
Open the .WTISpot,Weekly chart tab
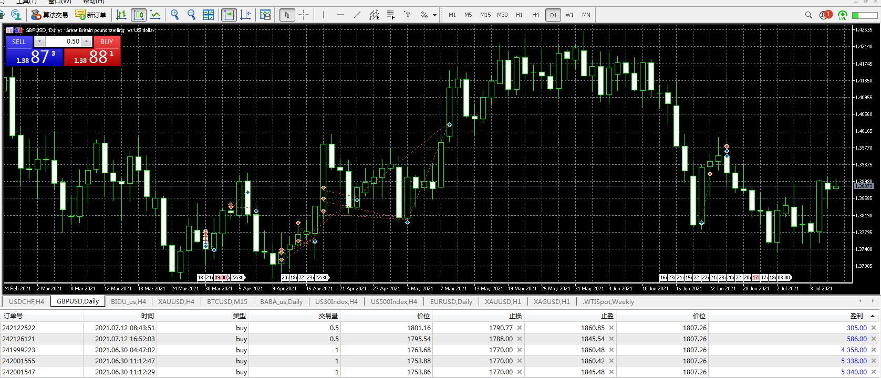(608, 302)
